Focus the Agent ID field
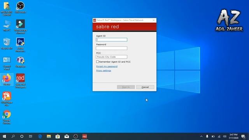The image size is (249, 140). tap(112, 40)
